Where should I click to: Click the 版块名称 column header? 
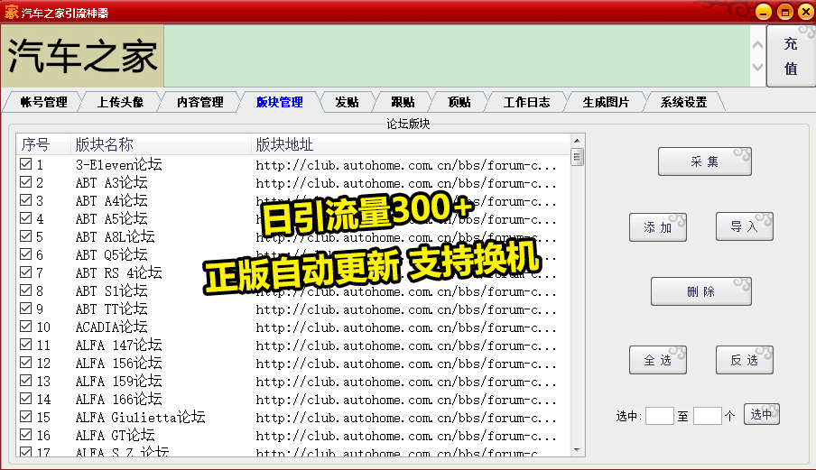click(x=162, y=144)
